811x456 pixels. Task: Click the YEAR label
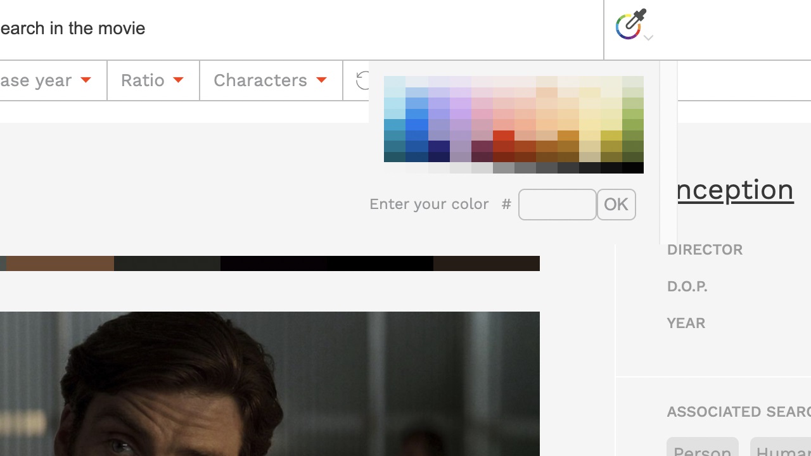coord(686,323)
